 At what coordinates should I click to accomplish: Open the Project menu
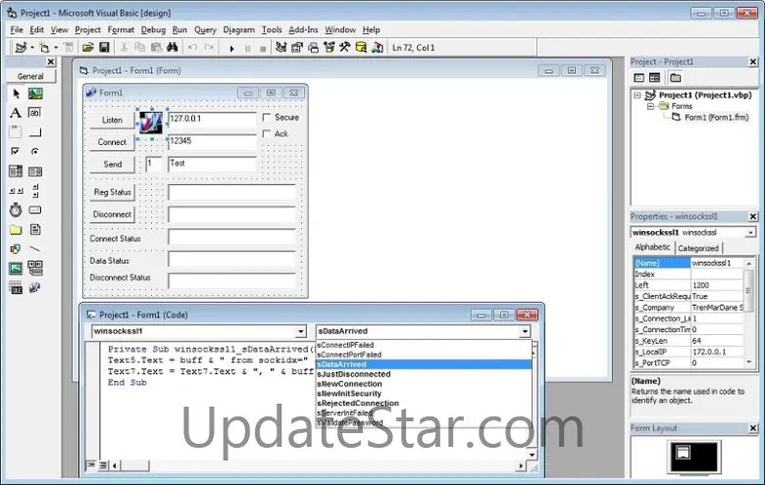tap(88, 29)
